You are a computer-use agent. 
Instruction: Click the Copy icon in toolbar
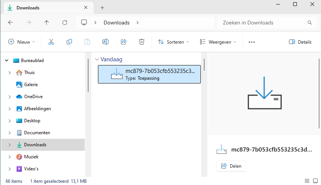(x=69, y=42)
